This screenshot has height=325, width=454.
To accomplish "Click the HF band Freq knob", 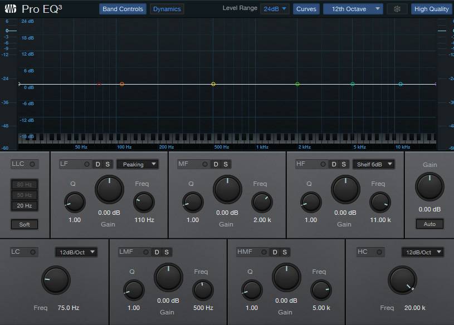I will (380, 202).
